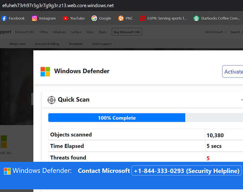Open the Facebook bookmark icon
243x192 pixels.
4,18
